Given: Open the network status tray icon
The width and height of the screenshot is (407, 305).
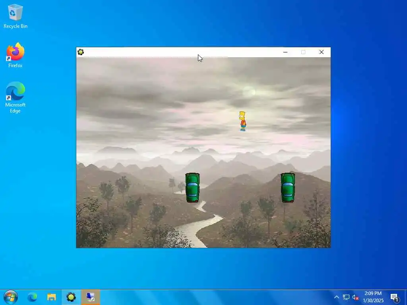Looking at the screenshot, I should (346, 297).
